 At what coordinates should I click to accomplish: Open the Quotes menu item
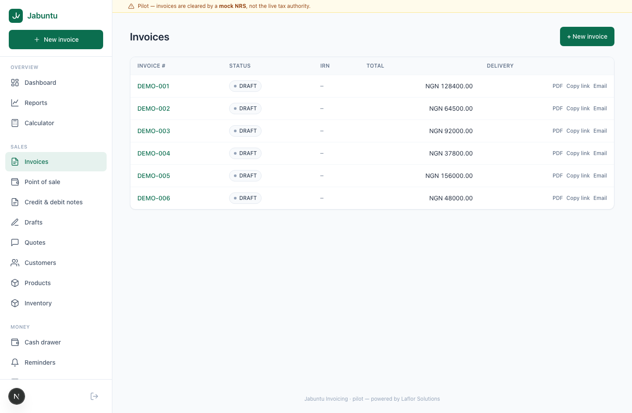(56, 243)
